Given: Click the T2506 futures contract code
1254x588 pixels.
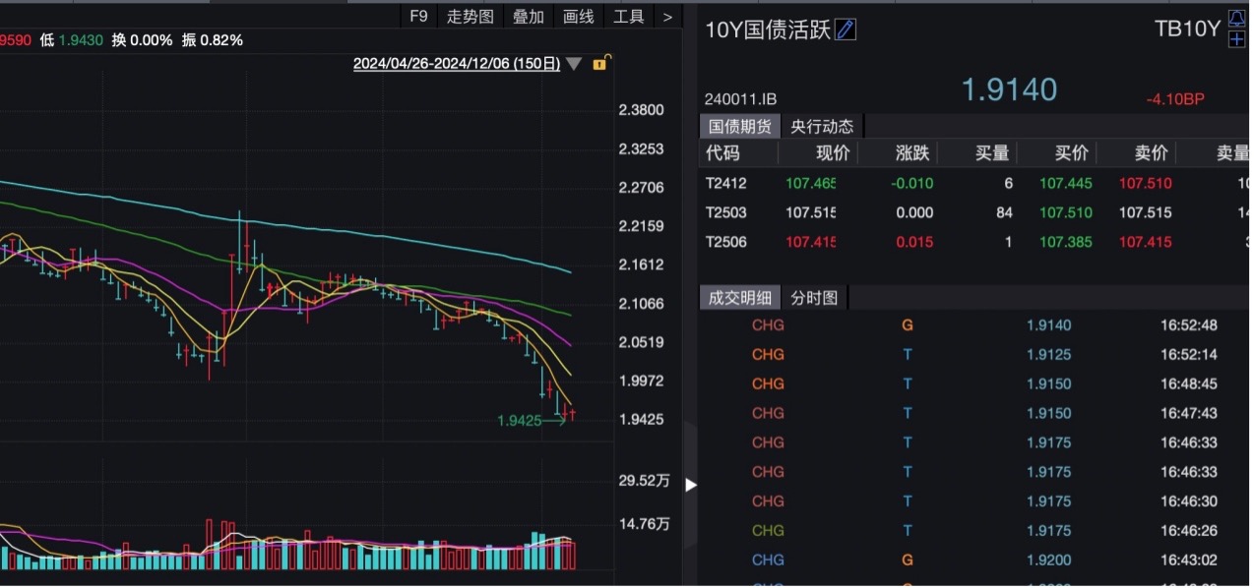Looking at the screenshot, I should coord(726,242).
